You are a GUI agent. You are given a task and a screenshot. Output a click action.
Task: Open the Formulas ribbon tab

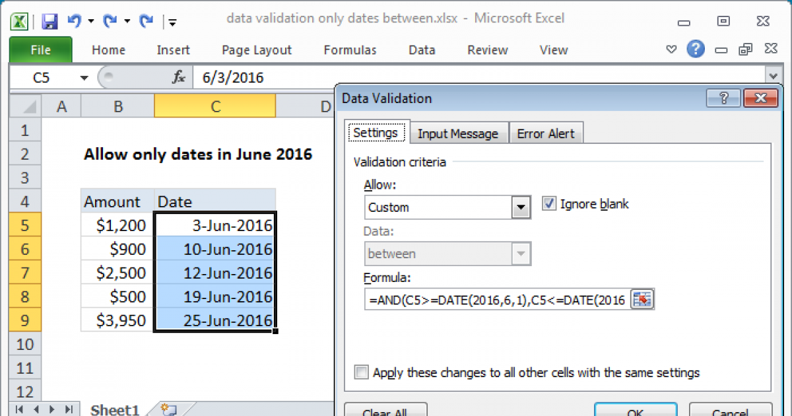coord(350,50)
